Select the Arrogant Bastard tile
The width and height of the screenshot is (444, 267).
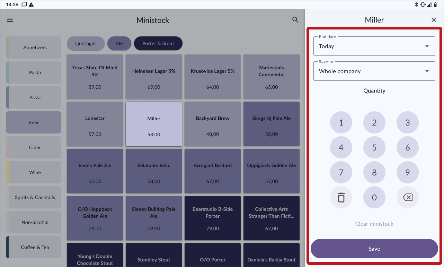point(213,171)
